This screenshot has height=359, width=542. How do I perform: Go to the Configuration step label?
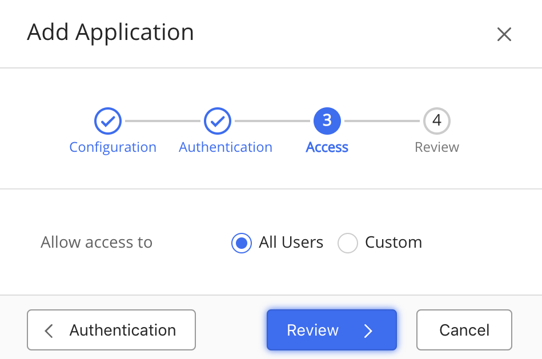[113, 147]
